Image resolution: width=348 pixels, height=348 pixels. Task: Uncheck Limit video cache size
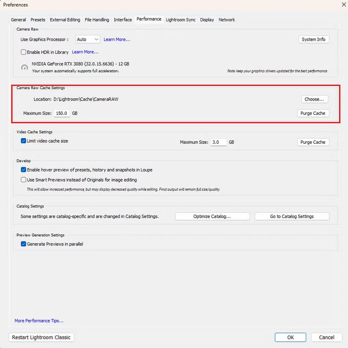[x=23, y=141]
